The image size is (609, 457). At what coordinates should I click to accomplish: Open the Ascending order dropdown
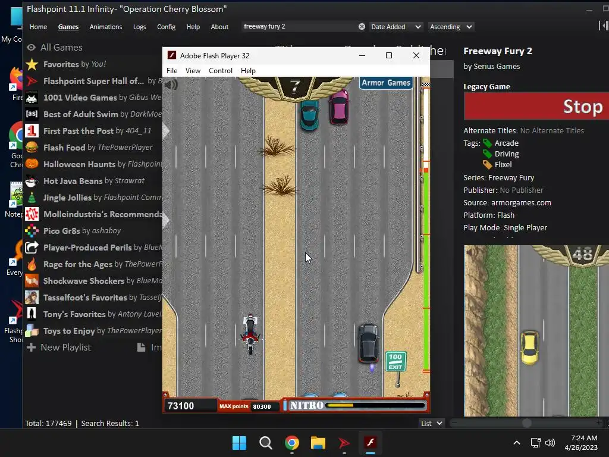click(451, 27)
